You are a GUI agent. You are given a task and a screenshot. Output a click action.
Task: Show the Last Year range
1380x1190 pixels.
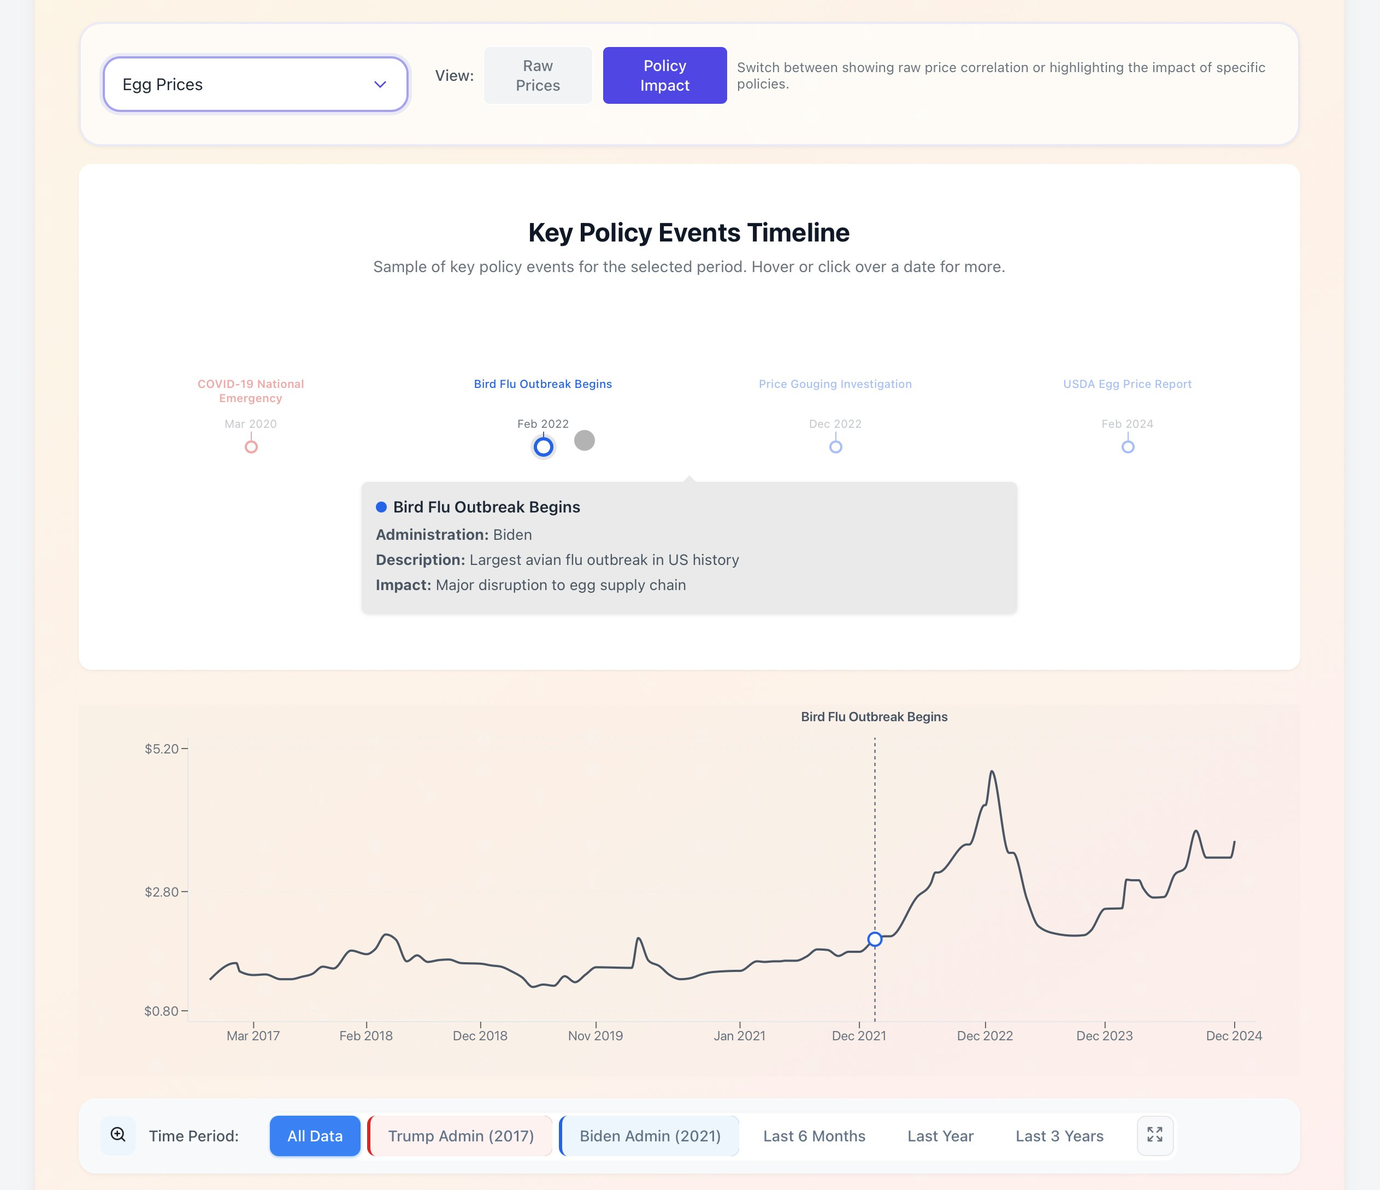point(940,1135)
